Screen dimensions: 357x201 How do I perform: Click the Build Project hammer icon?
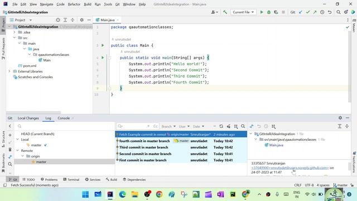pyautogui.click(x=225, y=12)
